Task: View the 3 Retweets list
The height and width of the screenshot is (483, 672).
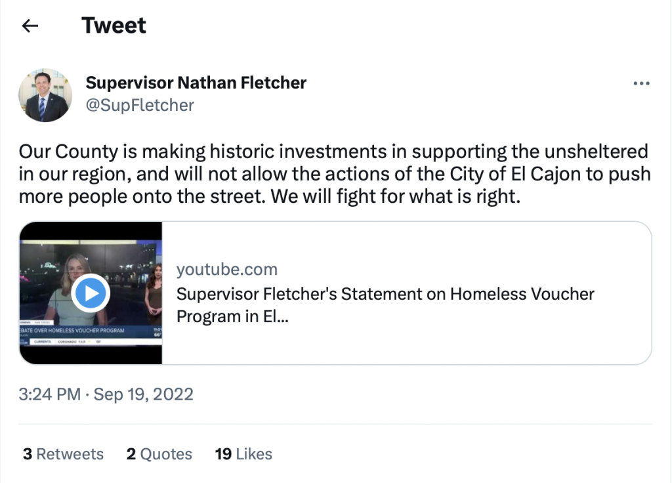Action: [x=63, y=454]
